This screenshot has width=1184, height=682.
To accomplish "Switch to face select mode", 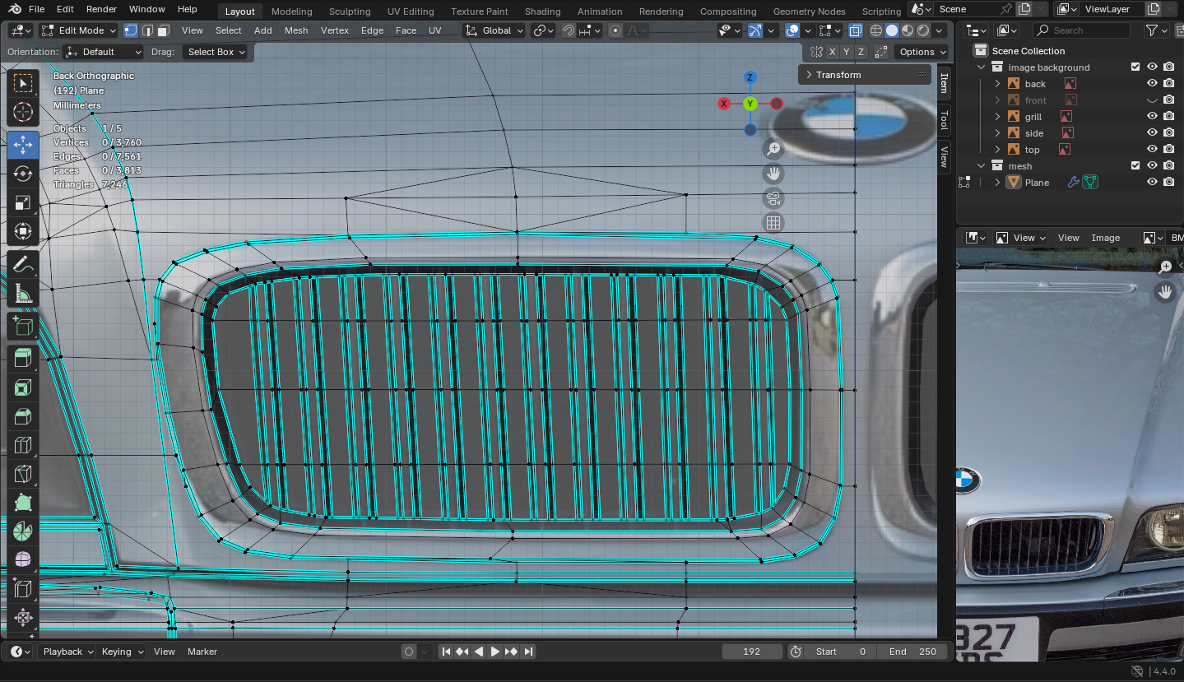I will 164,30.
